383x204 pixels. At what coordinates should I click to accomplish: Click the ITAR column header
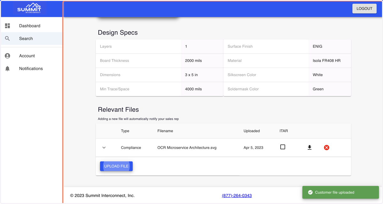[284, 131]
